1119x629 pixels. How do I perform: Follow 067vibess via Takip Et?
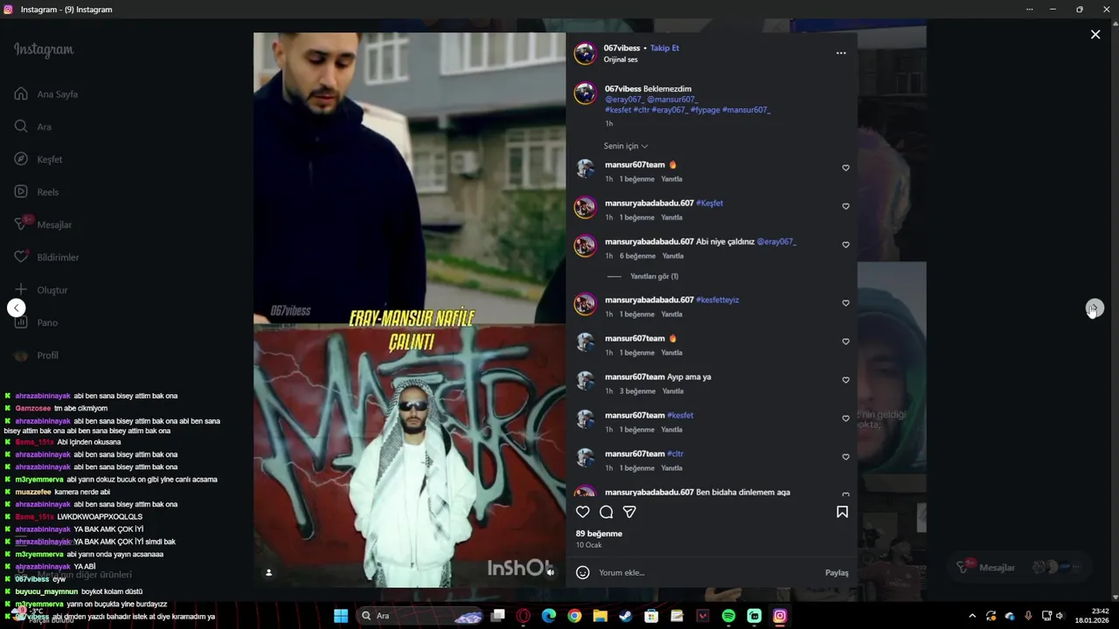664,48
